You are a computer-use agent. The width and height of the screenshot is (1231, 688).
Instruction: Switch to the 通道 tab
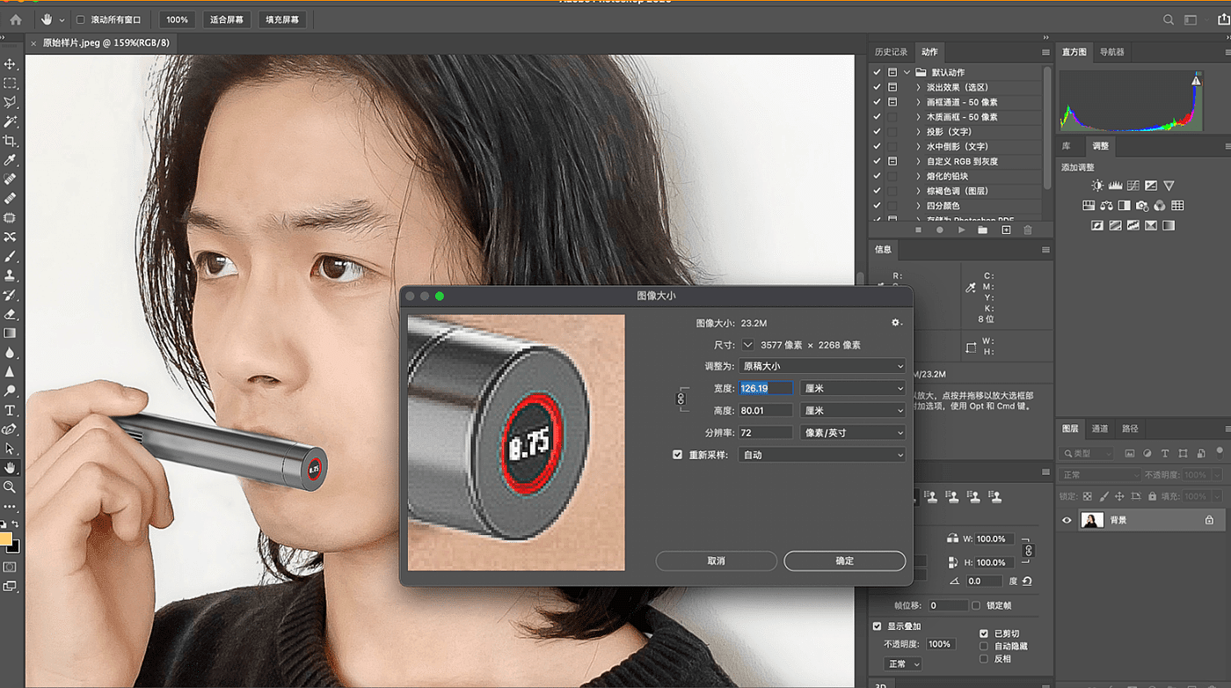[x=1100, y=428]
